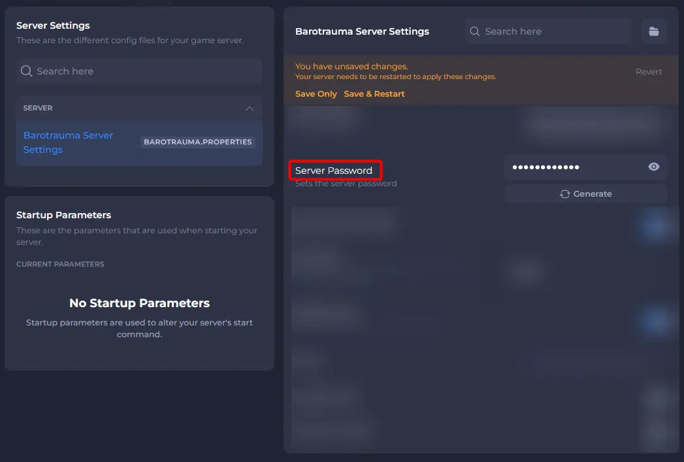This screenshot has width=684, height=462.
Task: Click Save & Restart link
Action: pyautogui.click(x=374, y=94)
